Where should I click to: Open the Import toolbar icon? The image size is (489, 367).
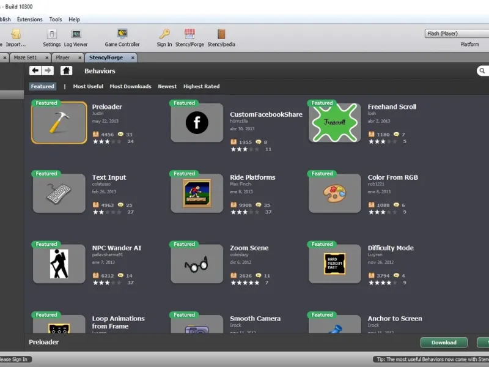tap(16, 38)
